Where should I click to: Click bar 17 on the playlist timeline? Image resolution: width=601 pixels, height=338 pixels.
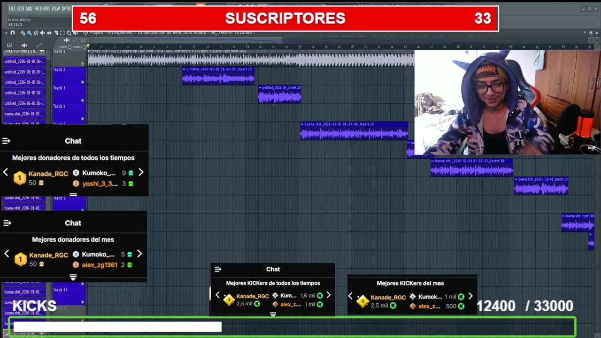click(300, 46)
